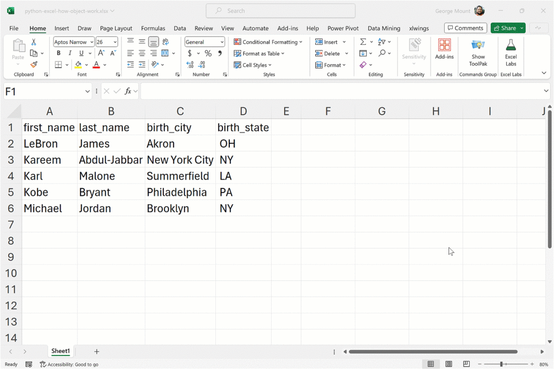Apply Percent Style to the cell
This screenshot has width=554, height=369.
coord(208,53)
